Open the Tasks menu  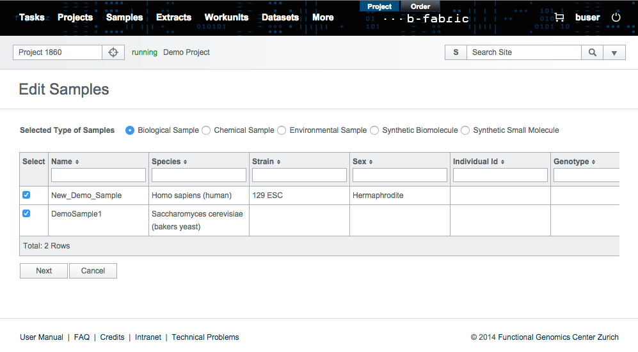(32, 17)
